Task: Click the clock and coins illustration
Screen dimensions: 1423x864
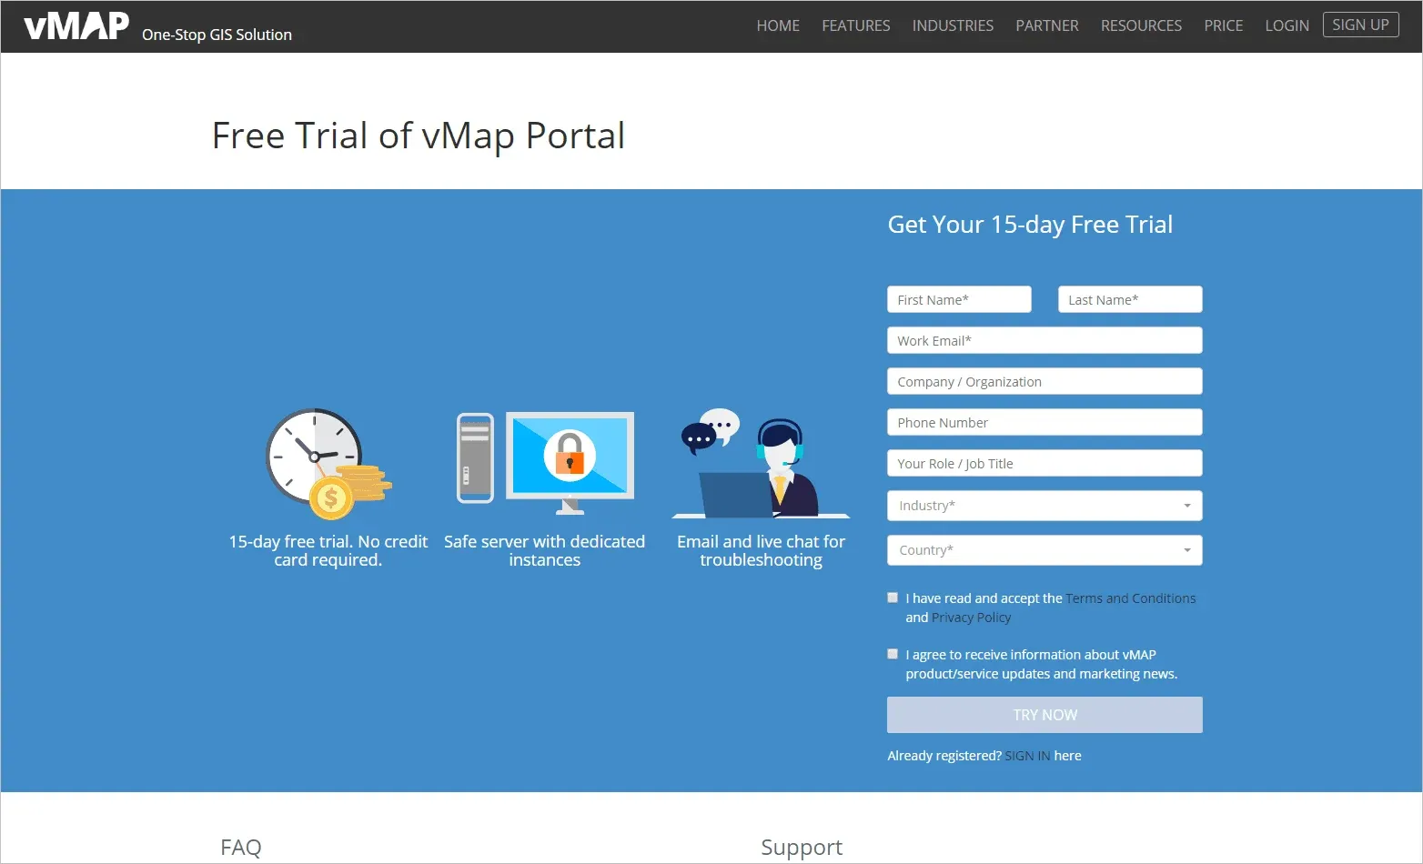Action: tap(328, 464)
